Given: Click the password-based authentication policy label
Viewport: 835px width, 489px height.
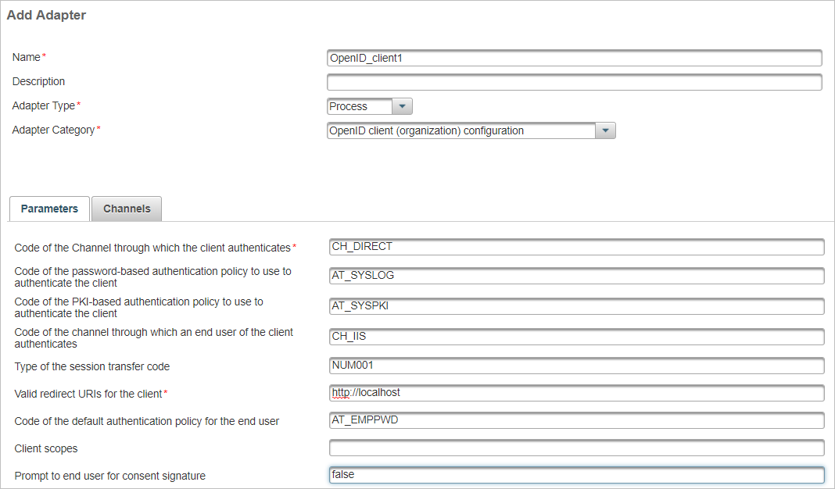Looking at the screenshot, I should (x=152, y=277).
